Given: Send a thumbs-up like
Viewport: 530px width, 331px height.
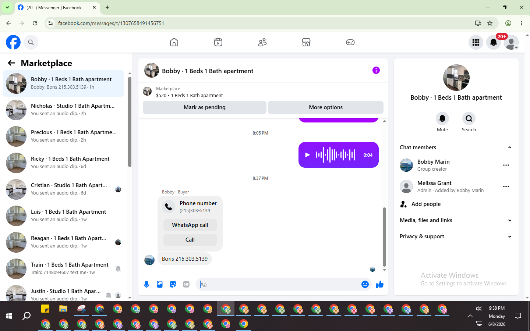Looking at the screenshot, I should 380,284.
